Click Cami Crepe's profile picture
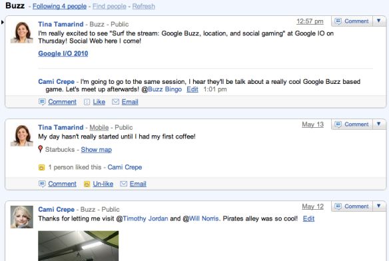This screenshot has height=261, width=389. tap(22, 217)
